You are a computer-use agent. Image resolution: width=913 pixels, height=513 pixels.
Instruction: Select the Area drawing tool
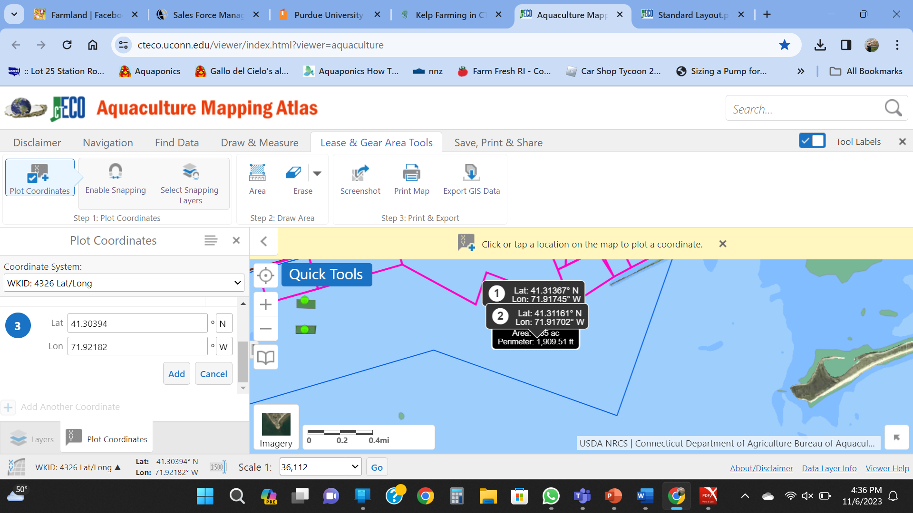point(257,173)
